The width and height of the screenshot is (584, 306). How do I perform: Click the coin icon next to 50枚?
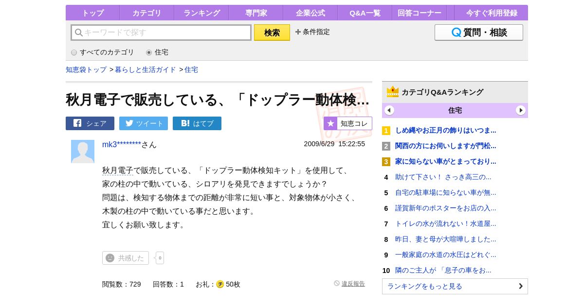220,284
